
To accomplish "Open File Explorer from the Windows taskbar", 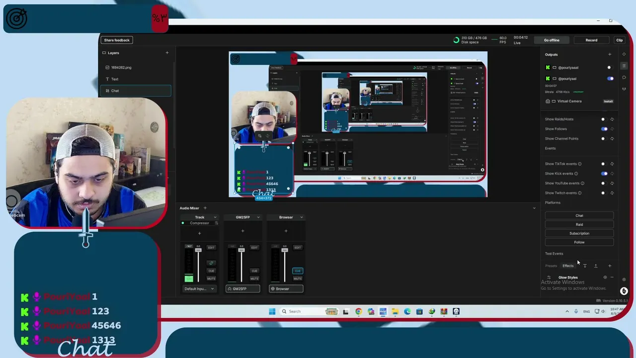I will click(x=395, y=312).
